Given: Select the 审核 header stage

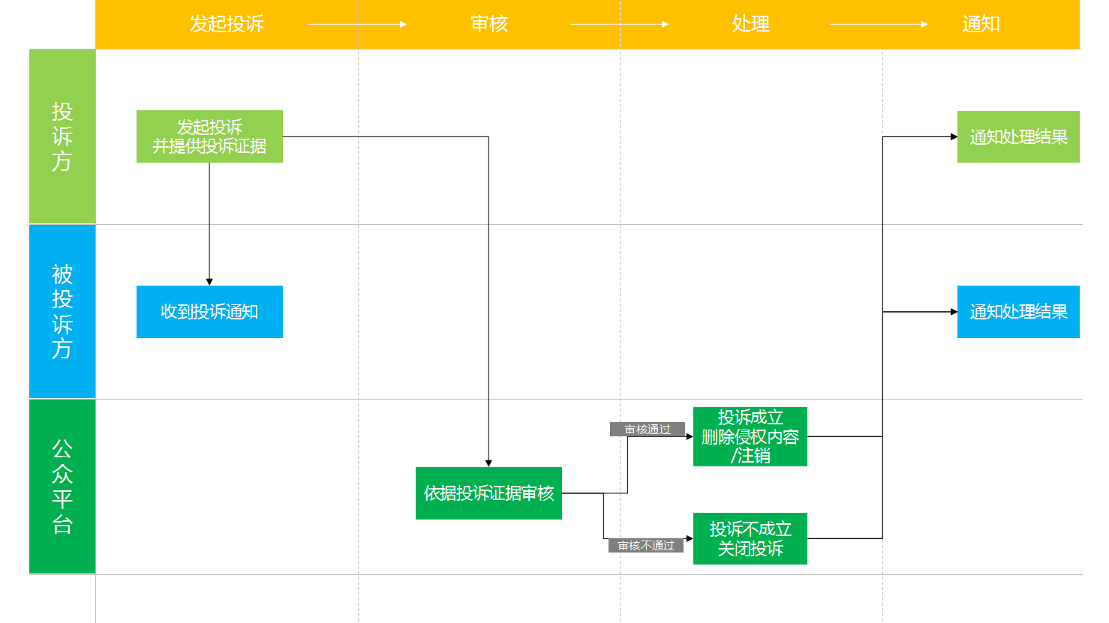Looking at the screenshot, I should (489, 24).
